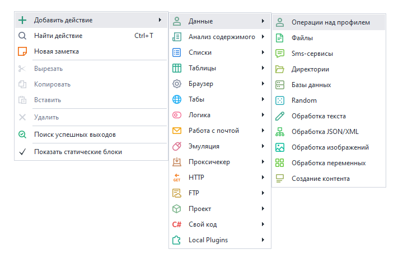
Task: Expand the Таблицы submenu arrow
Action: [263, 68]
